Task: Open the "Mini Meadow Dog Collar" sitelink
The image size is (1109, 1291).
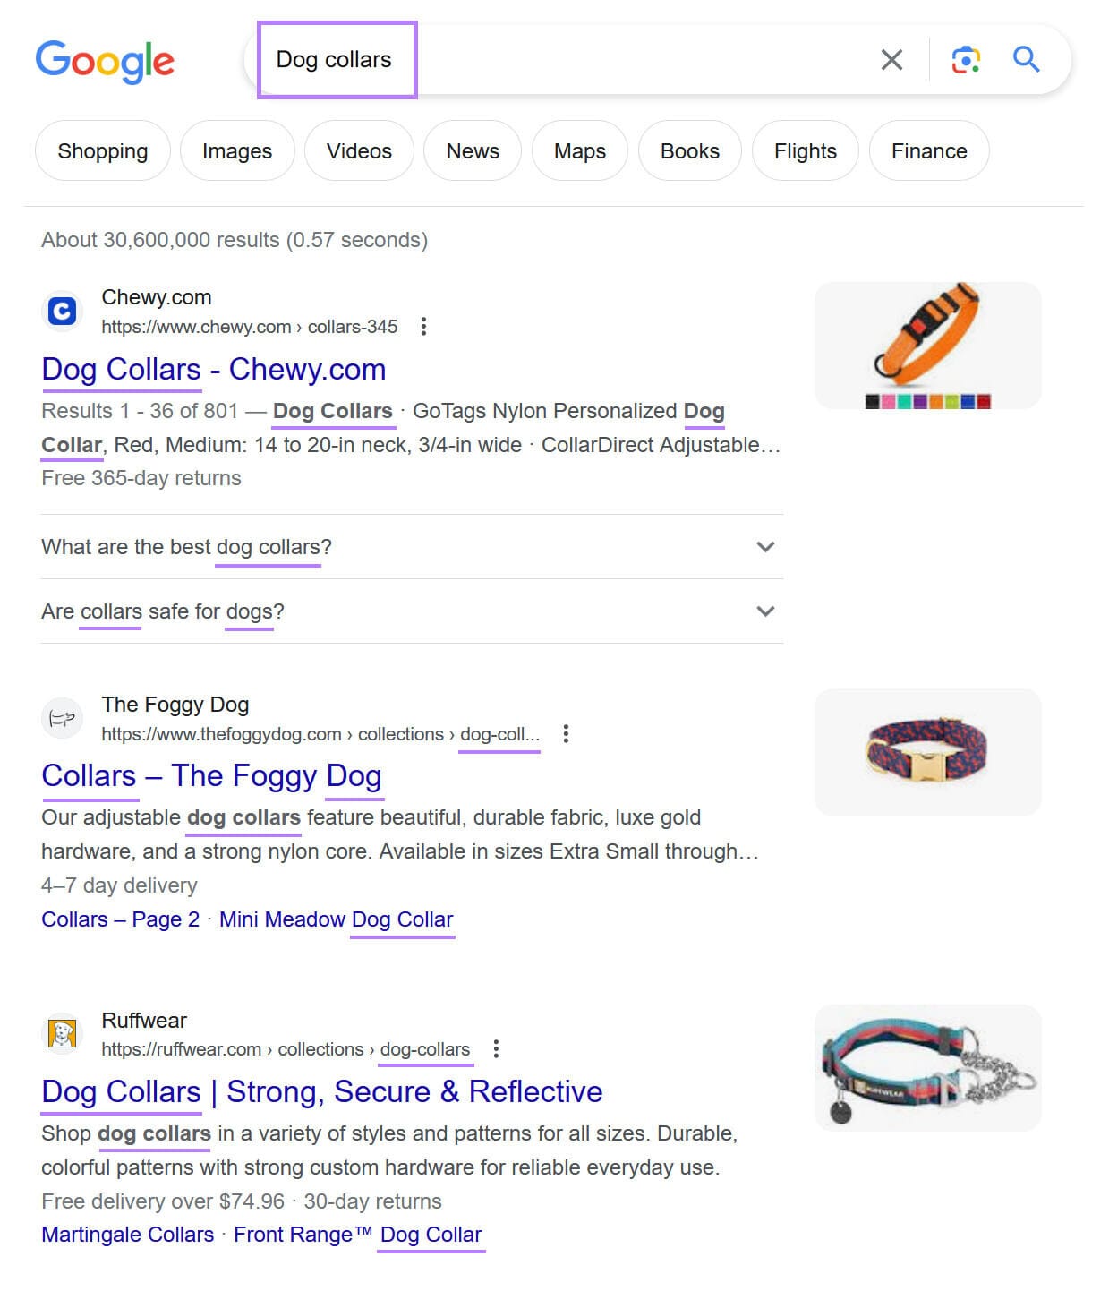Action: [336, 919]
